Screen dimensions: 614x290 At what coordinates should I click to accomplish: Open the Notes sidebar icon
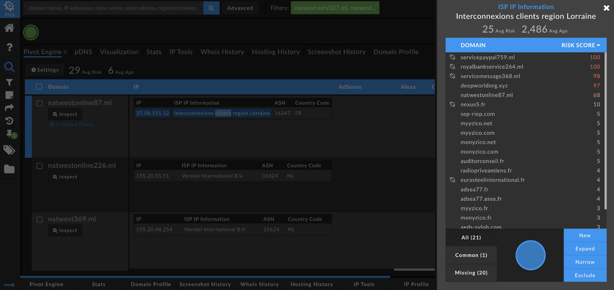click(9, 95)
